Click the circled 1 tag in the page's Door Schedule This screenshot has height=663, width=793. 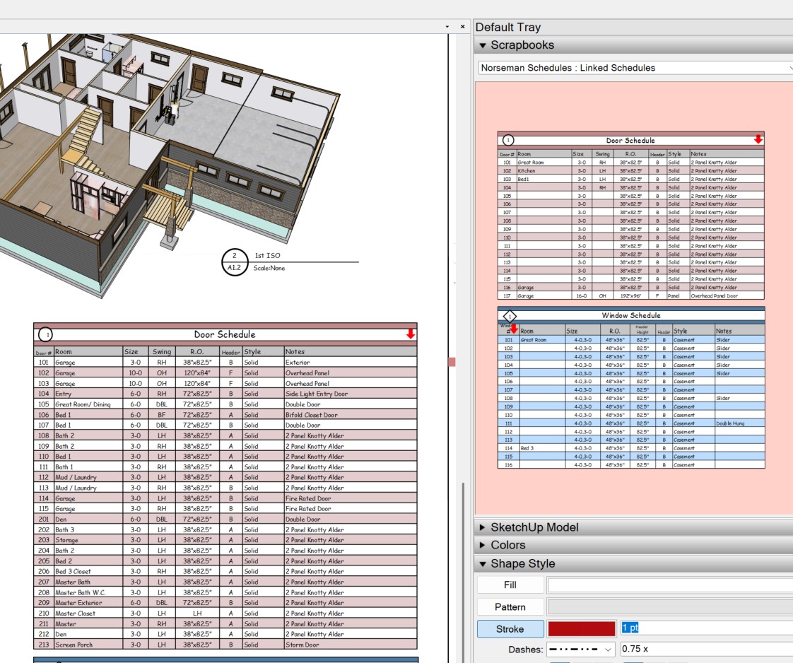pos(45,334)
